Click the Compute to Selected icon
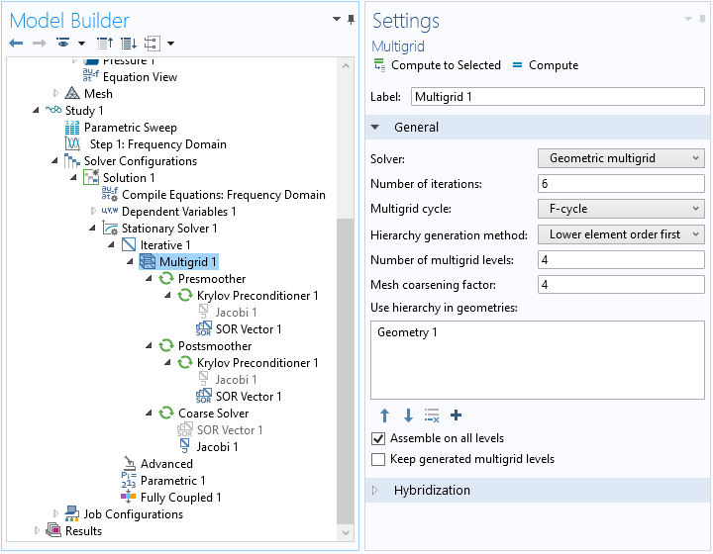 (379, 65)
